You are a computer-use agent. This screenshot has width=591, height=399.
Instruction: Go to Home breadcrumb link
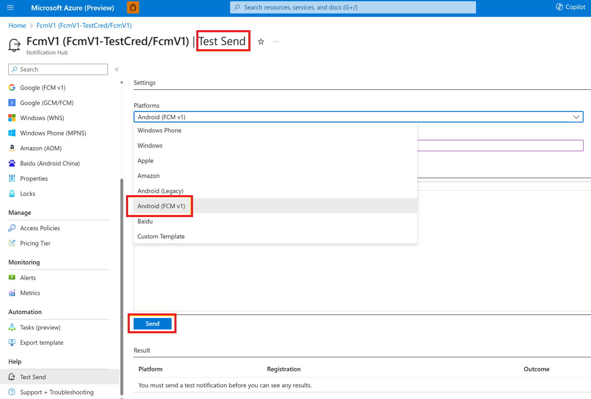pyautogui.click(x=17, y=25)
